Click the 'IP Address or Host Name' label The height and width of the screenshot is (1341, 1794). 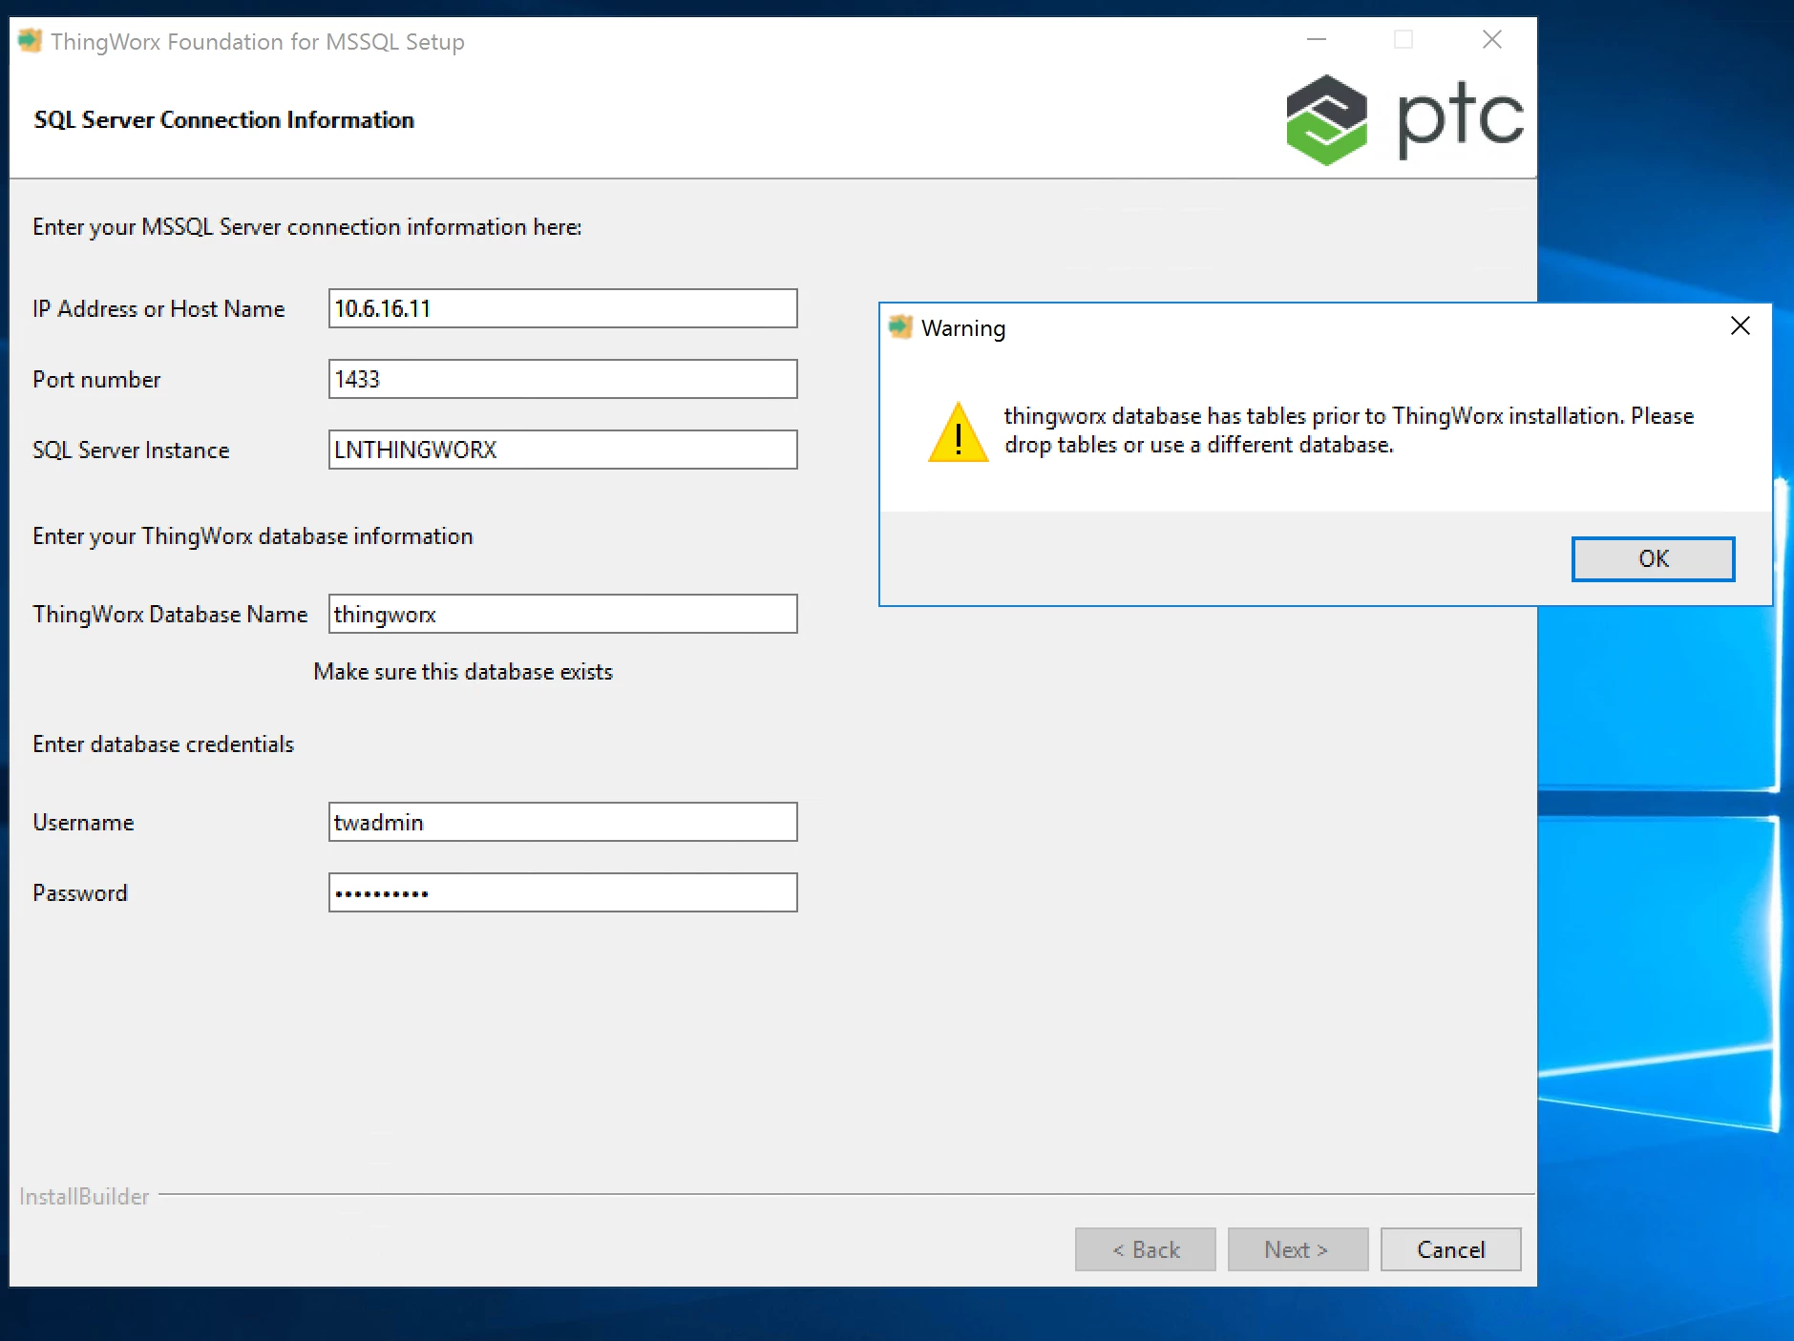click(158, 308)
